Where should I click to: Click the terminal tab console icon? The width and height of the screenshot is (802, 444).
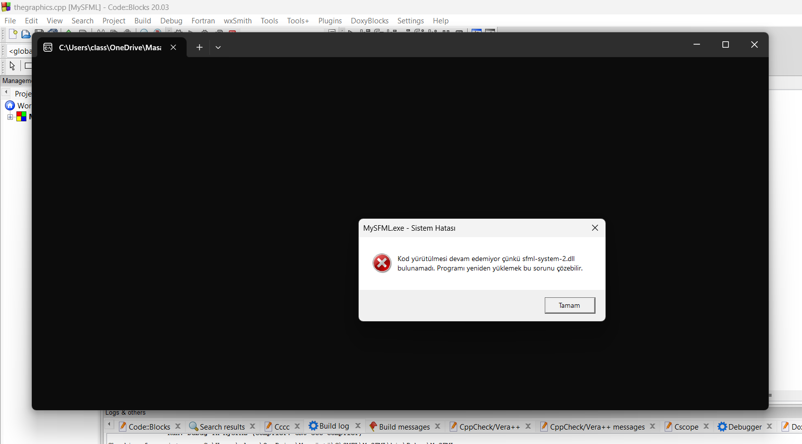click(48, 47)
